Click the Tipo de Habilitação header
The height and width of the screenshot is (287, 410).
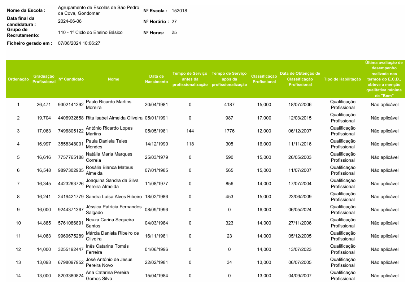342,79
